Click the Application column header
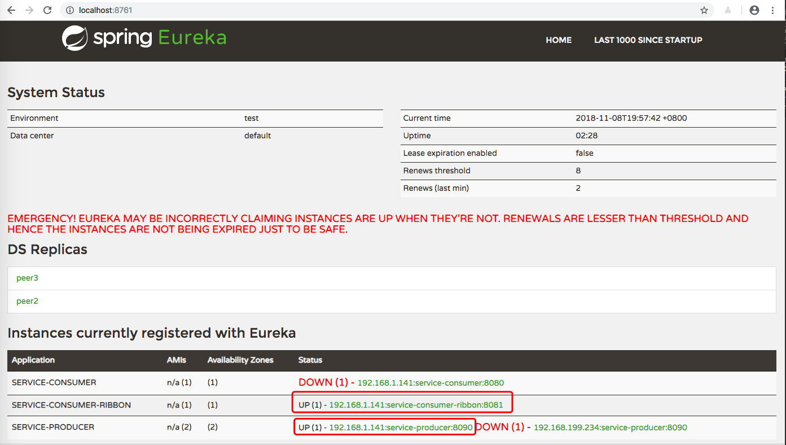Image resolution: width=786 pixels, height=445 pixels. click(x=33, y=360)
